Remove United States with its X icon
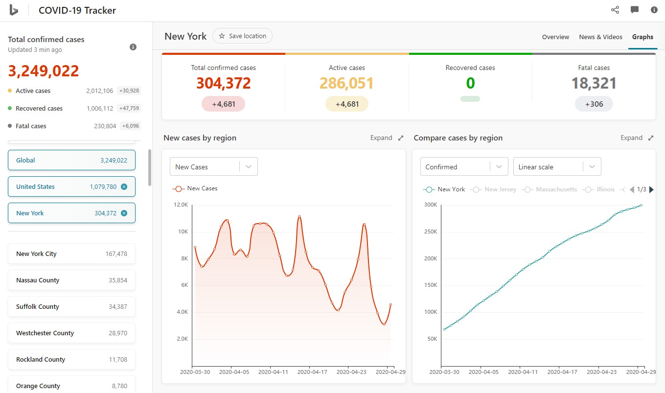The width and height of the screenshot is (665, 393). 124,186
